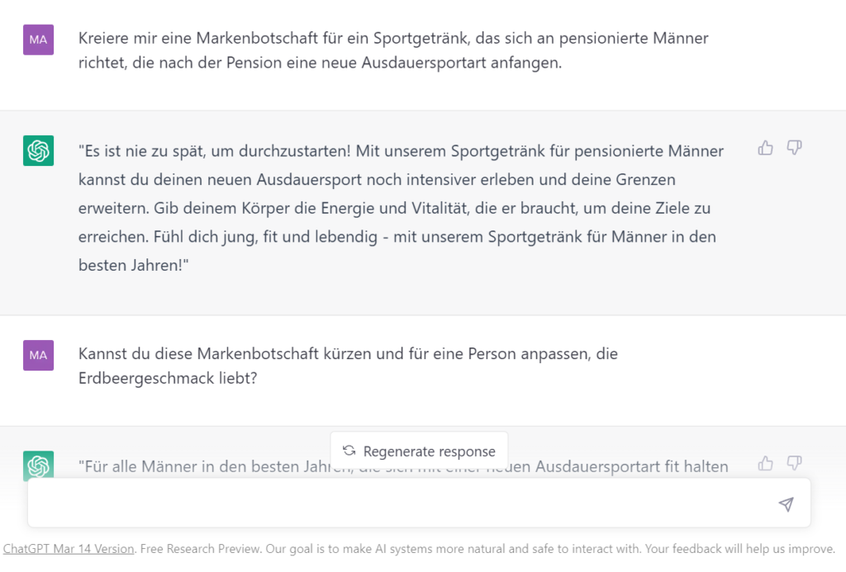
Task: Like the first ChatGPT response with thumbs up
Action: [x=766, y=148]
